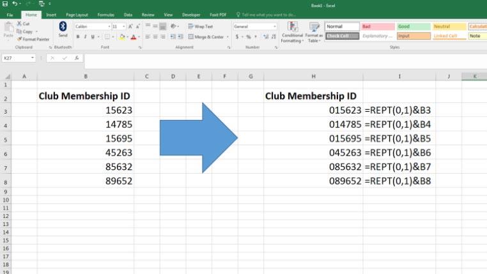Toggle Bold formatting

point(78,37)
